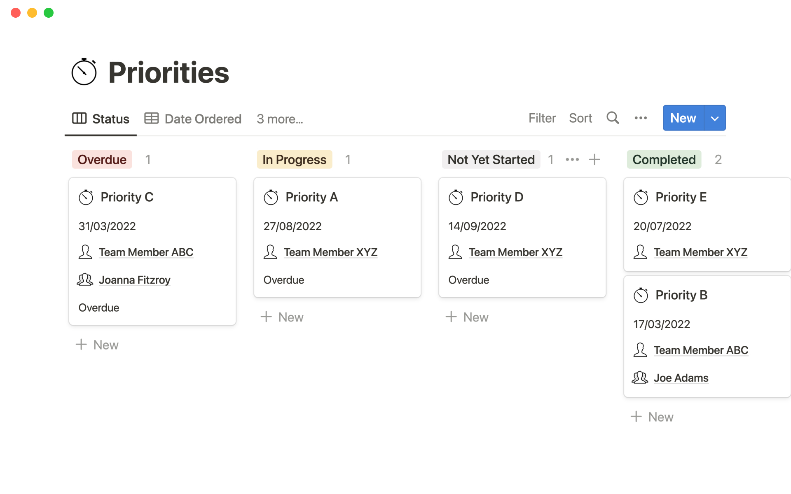This screenshot has width=791, height=494.
Task: Click the blue New button
Action: click(683, 118)
